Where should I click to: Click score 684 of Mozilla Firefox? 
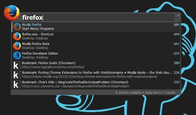click(x=177, y=25)
